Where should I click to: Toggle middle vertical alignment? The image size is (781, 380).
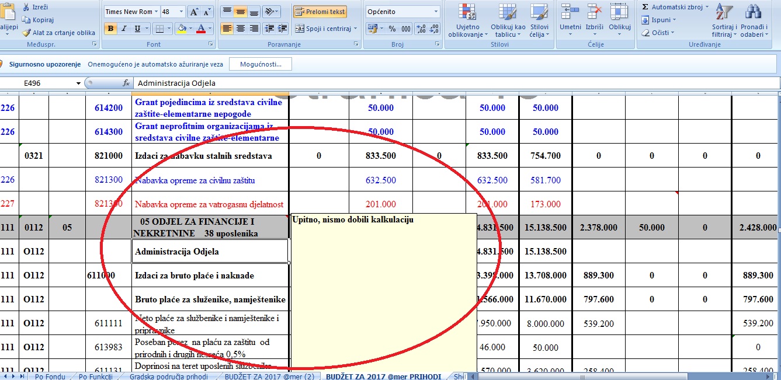point(240,12)
